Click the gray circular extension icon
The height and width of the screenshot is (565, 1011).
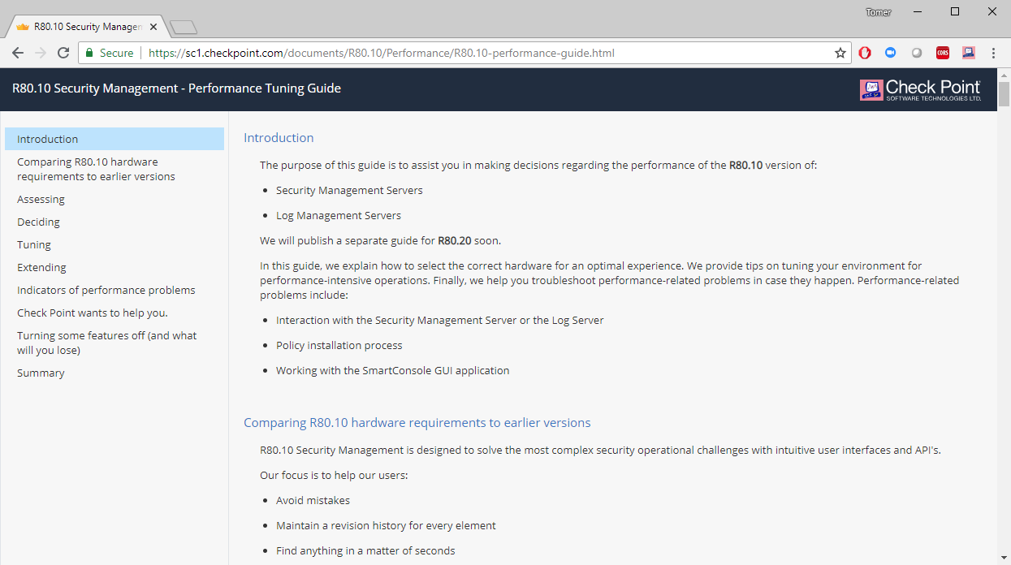[917, 53]
